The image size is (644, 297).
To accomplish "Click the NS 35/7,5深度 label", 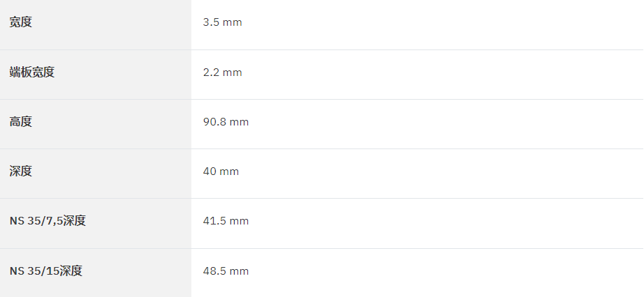I will 47,221.
